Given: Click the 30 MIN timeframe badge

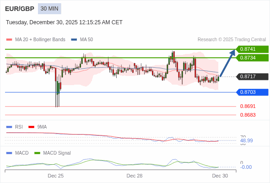Looking at the screenshot, I should coord(49,9).
